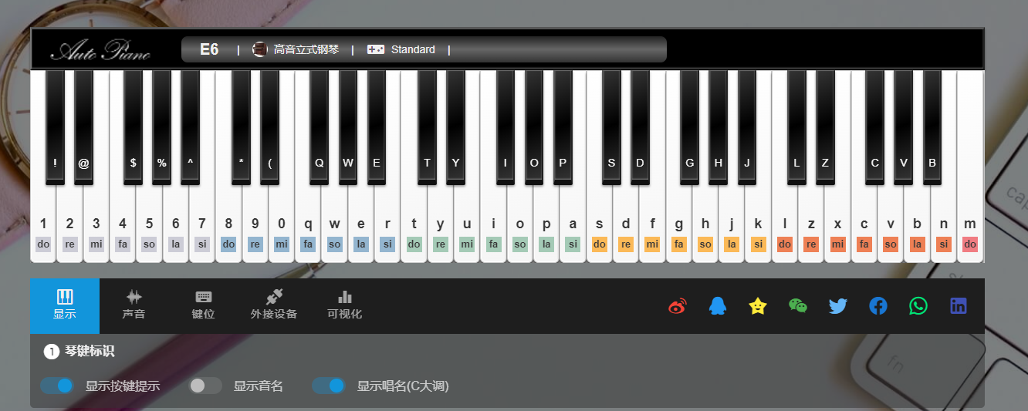Open the 声音 tab
Image resolution: width=1028 pixels, height=411 pixels.
click(x=134, y=305)
